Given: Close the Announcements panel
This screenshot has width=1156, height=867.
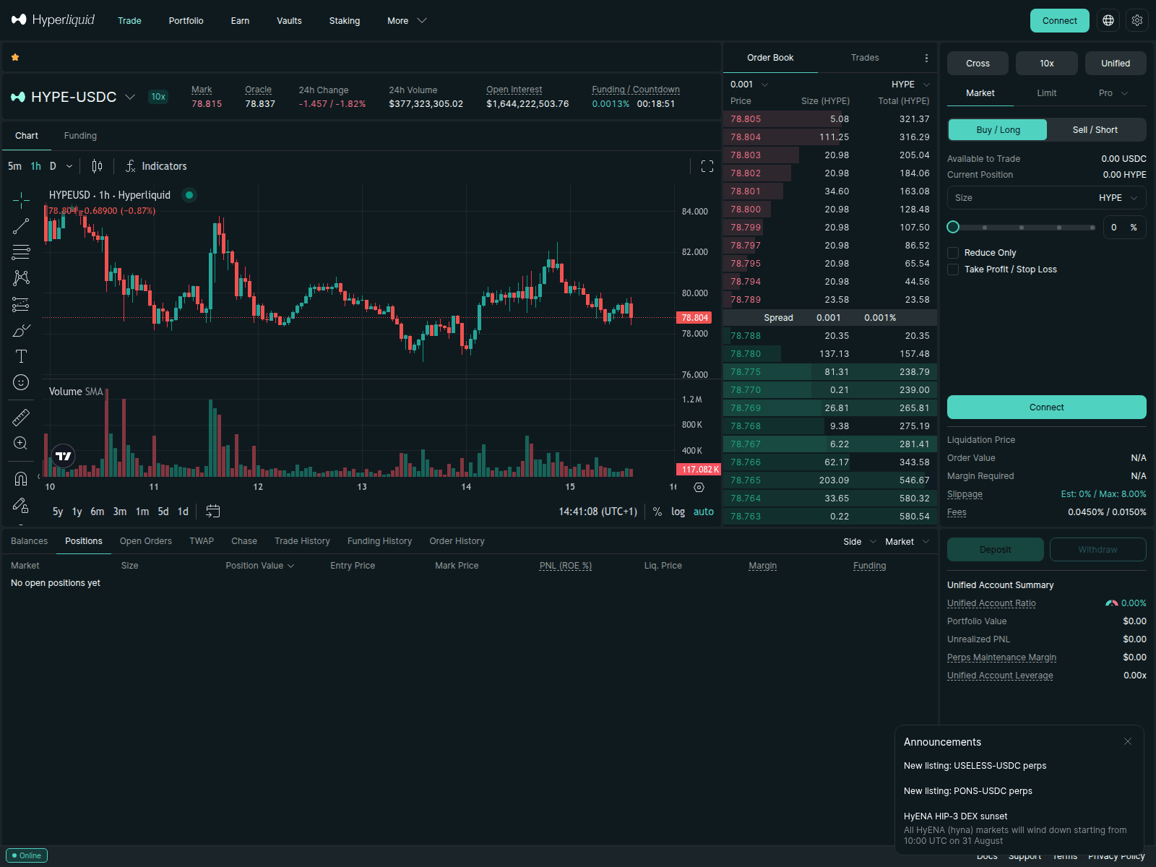Looking at the screenshot, I should [x=1127, y=741].
